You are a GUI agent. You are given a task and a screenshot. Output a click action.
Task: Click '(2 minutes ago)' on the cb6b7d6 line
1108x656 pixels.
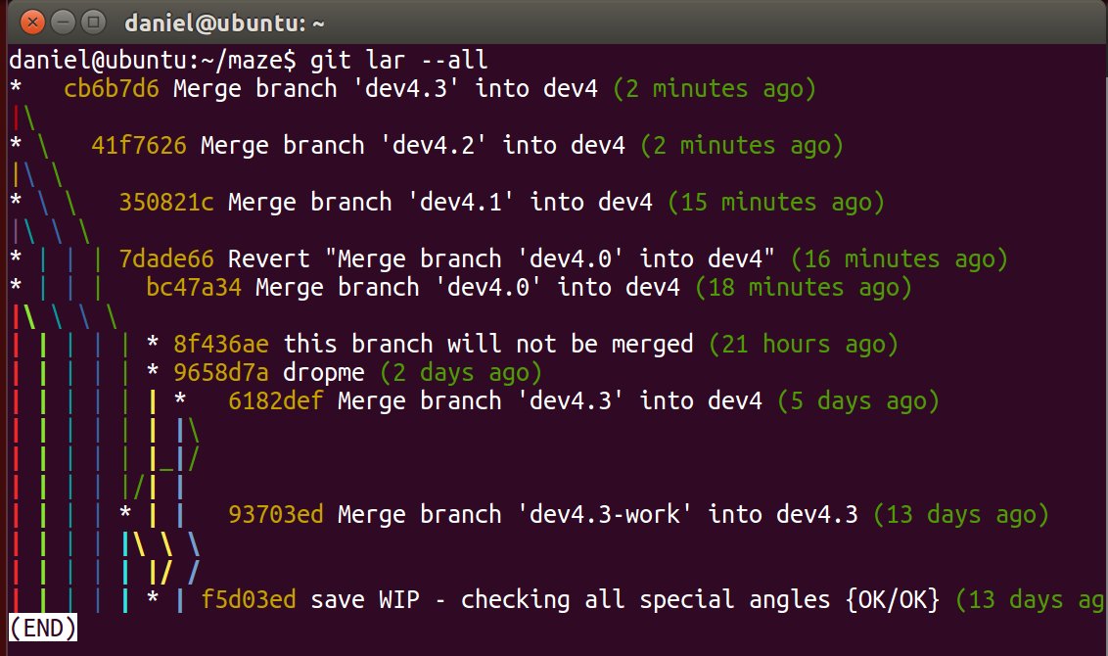pos(715,89)
